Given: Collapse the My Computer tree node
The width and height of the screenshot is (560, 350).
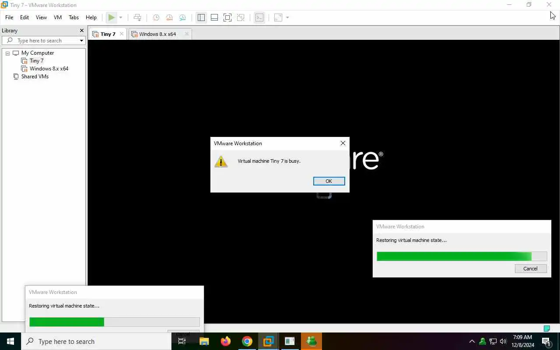Looking at the screenshot, I should 7,53.
